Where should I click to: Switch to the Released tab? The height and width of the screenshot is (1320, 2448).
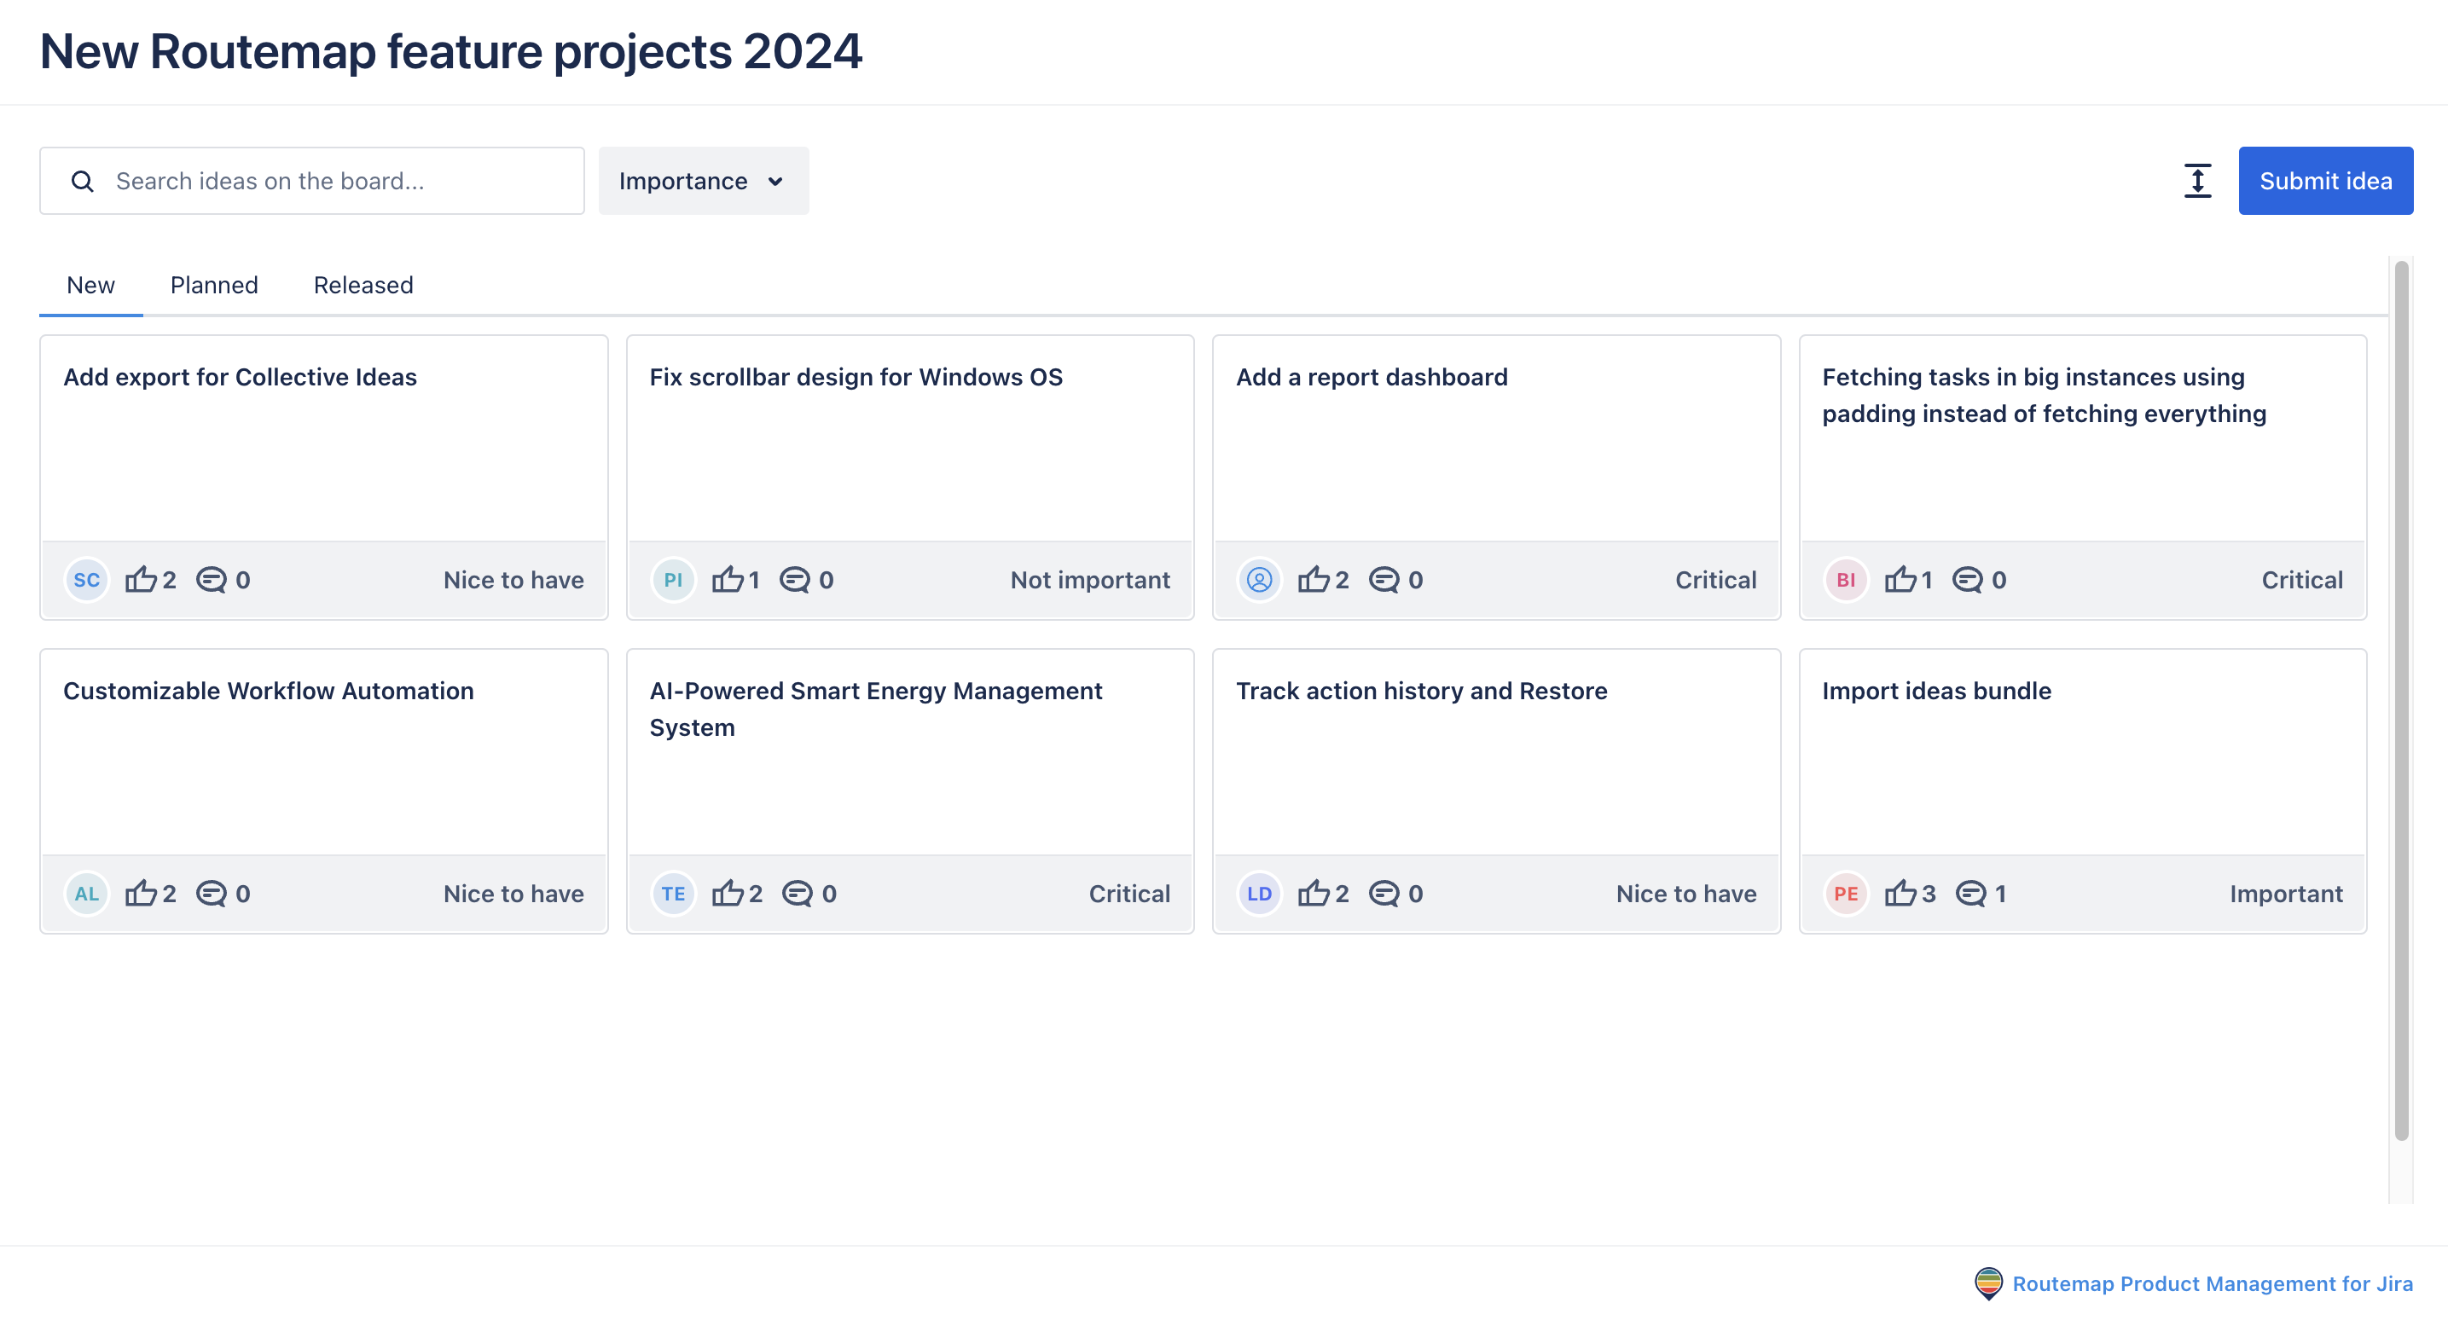coord(363,285)
